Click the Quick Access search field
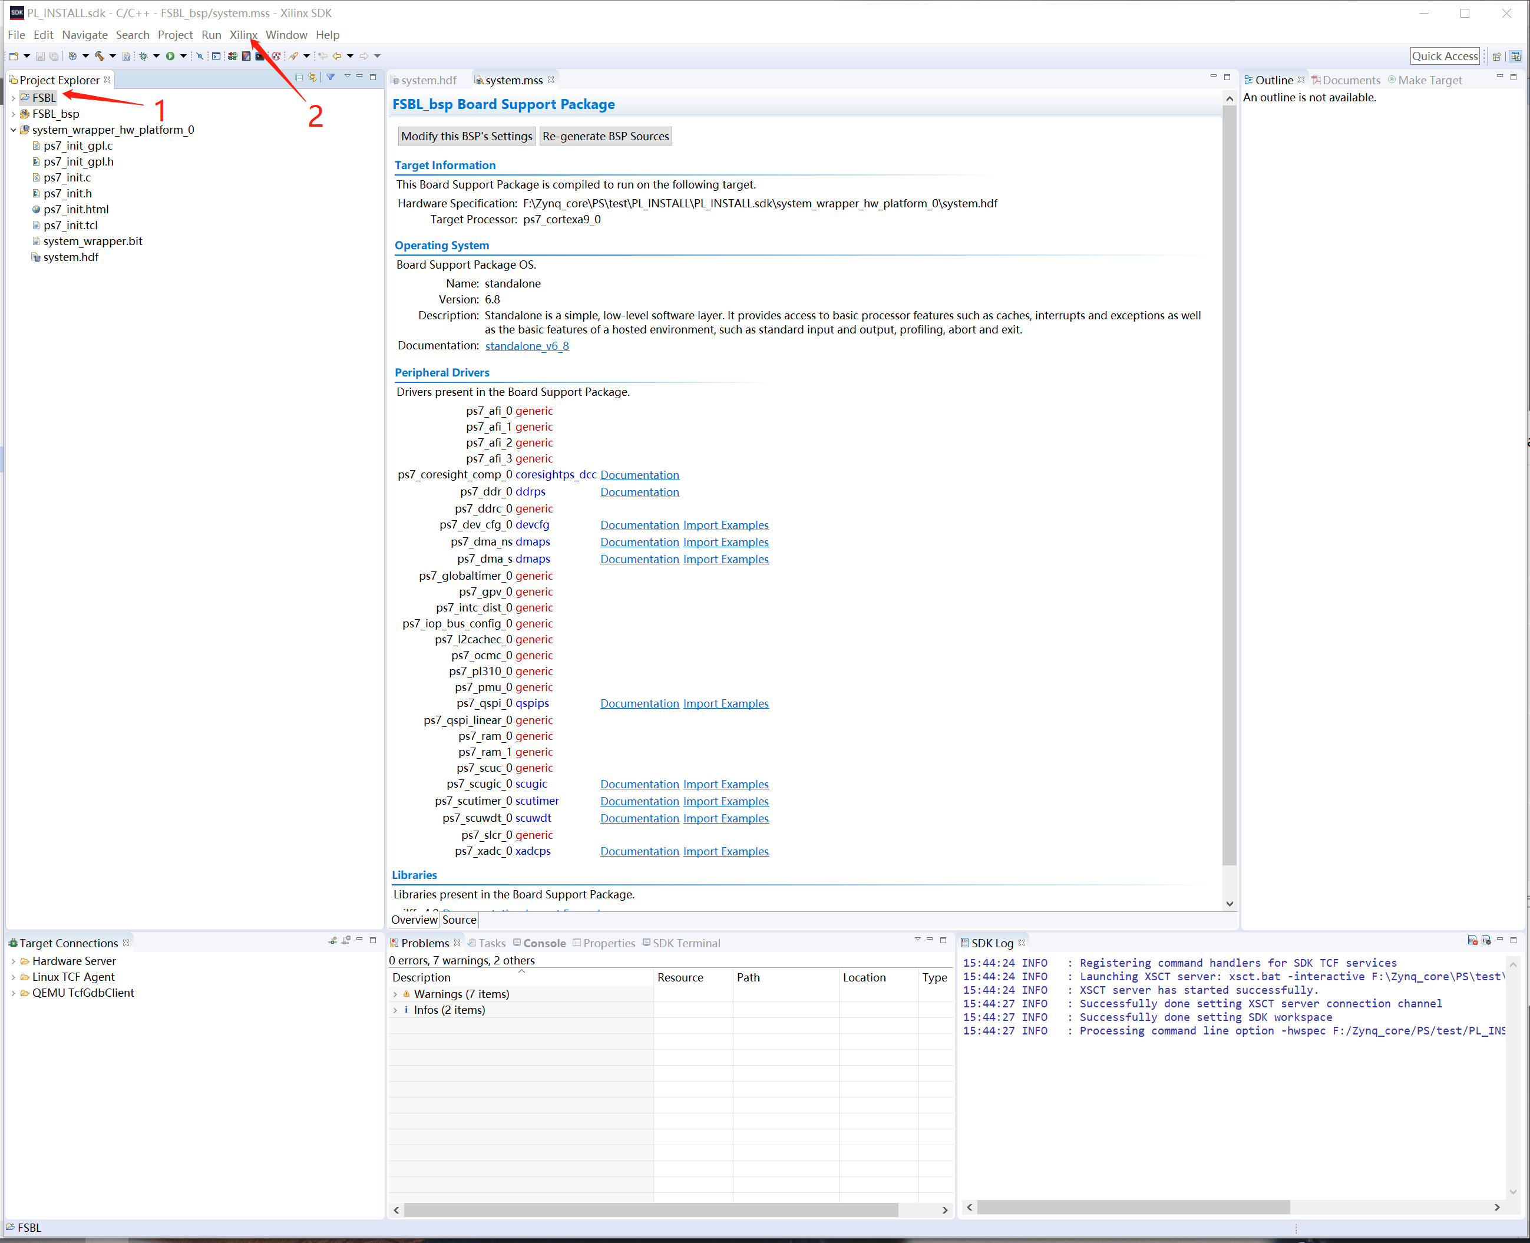 click(x=1444, y=56)
